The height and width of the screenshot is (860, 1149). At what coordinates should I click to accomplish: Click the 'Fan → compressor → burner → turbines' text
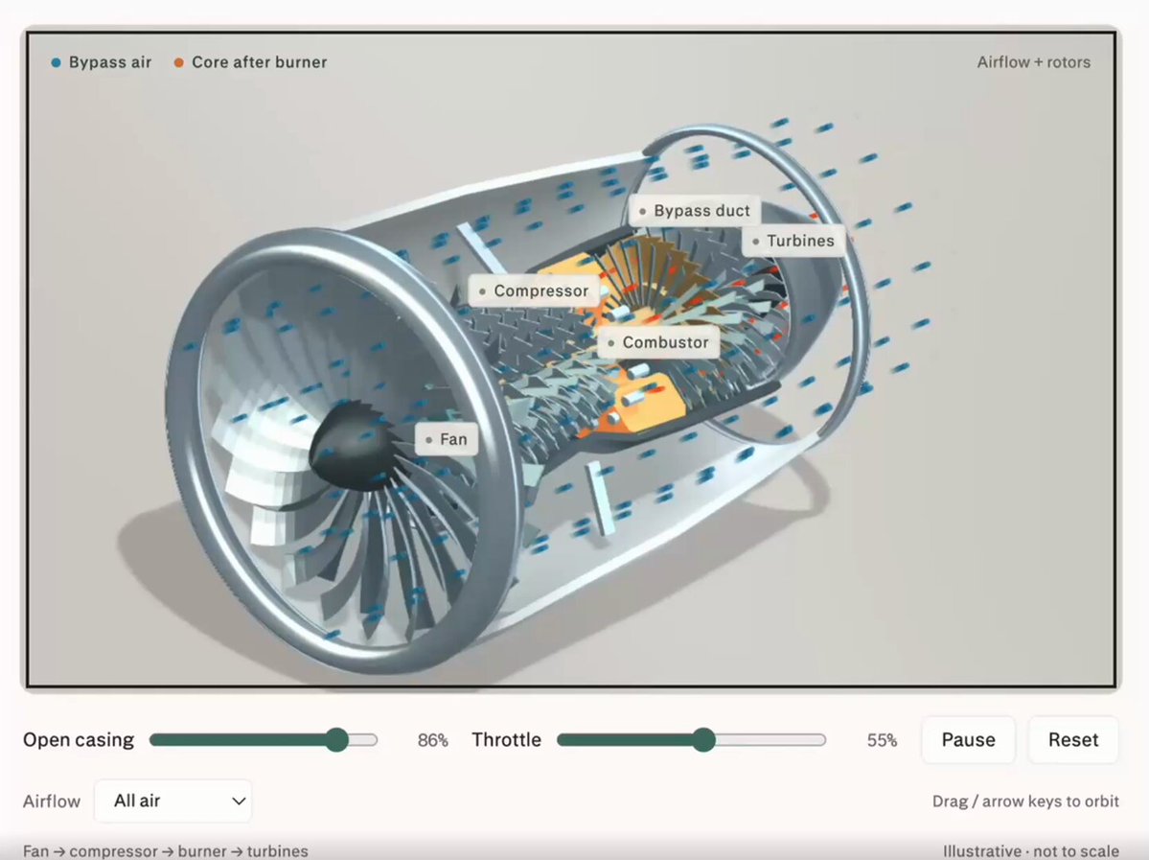click(166, 851)
